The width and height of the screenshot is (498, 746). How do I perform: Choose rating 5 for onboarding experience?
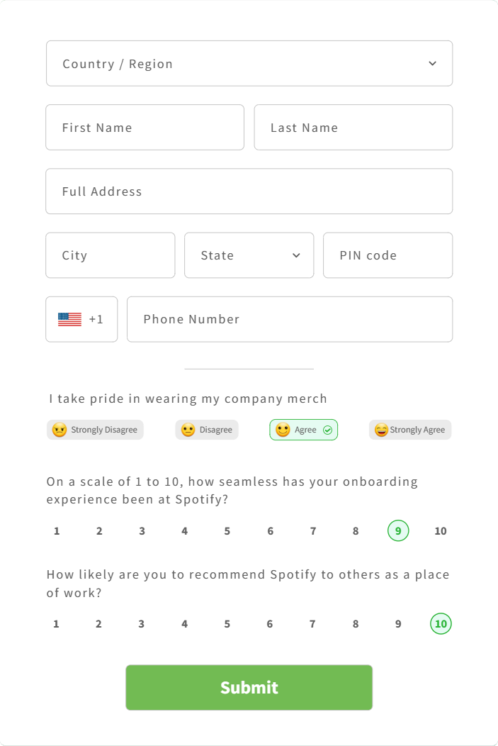(x=227, y=531)
